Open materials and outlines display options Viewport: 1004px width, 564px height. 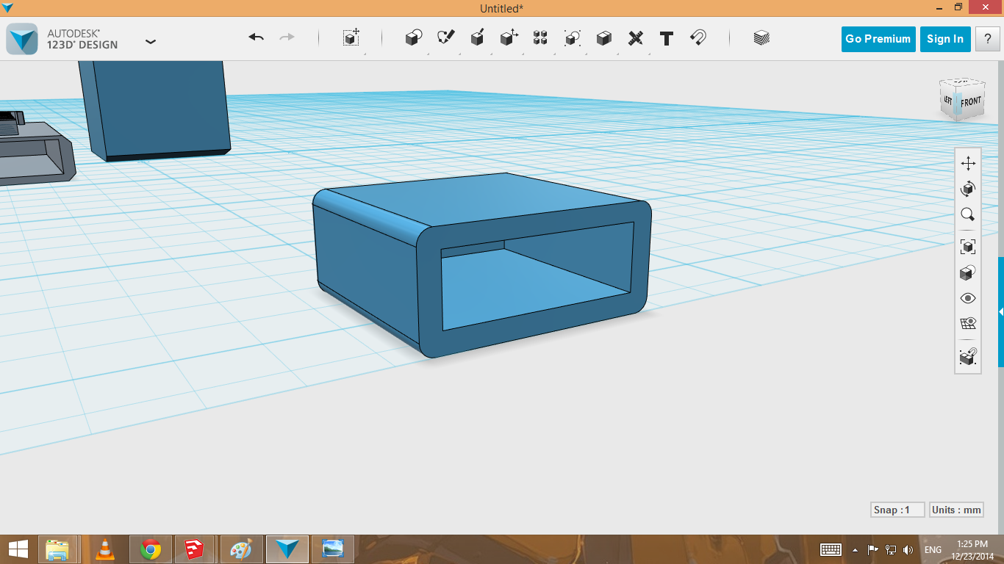[x=968, y=272]
